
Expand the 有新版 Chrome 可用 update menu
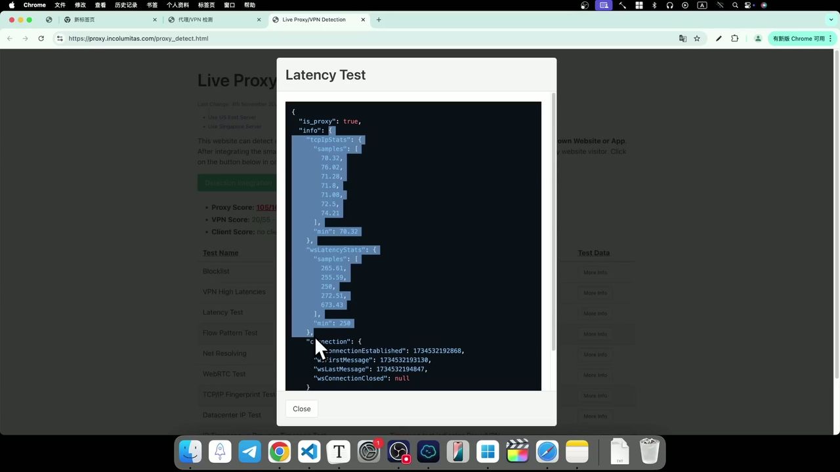(x=802, y=39)
